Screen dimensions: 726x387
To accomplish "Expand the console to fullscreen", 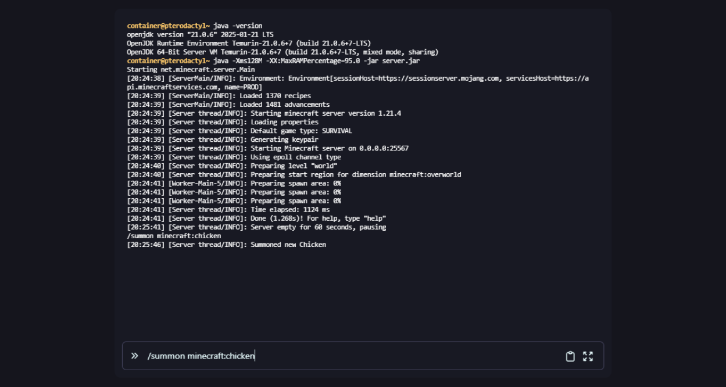I will [588, 356].
